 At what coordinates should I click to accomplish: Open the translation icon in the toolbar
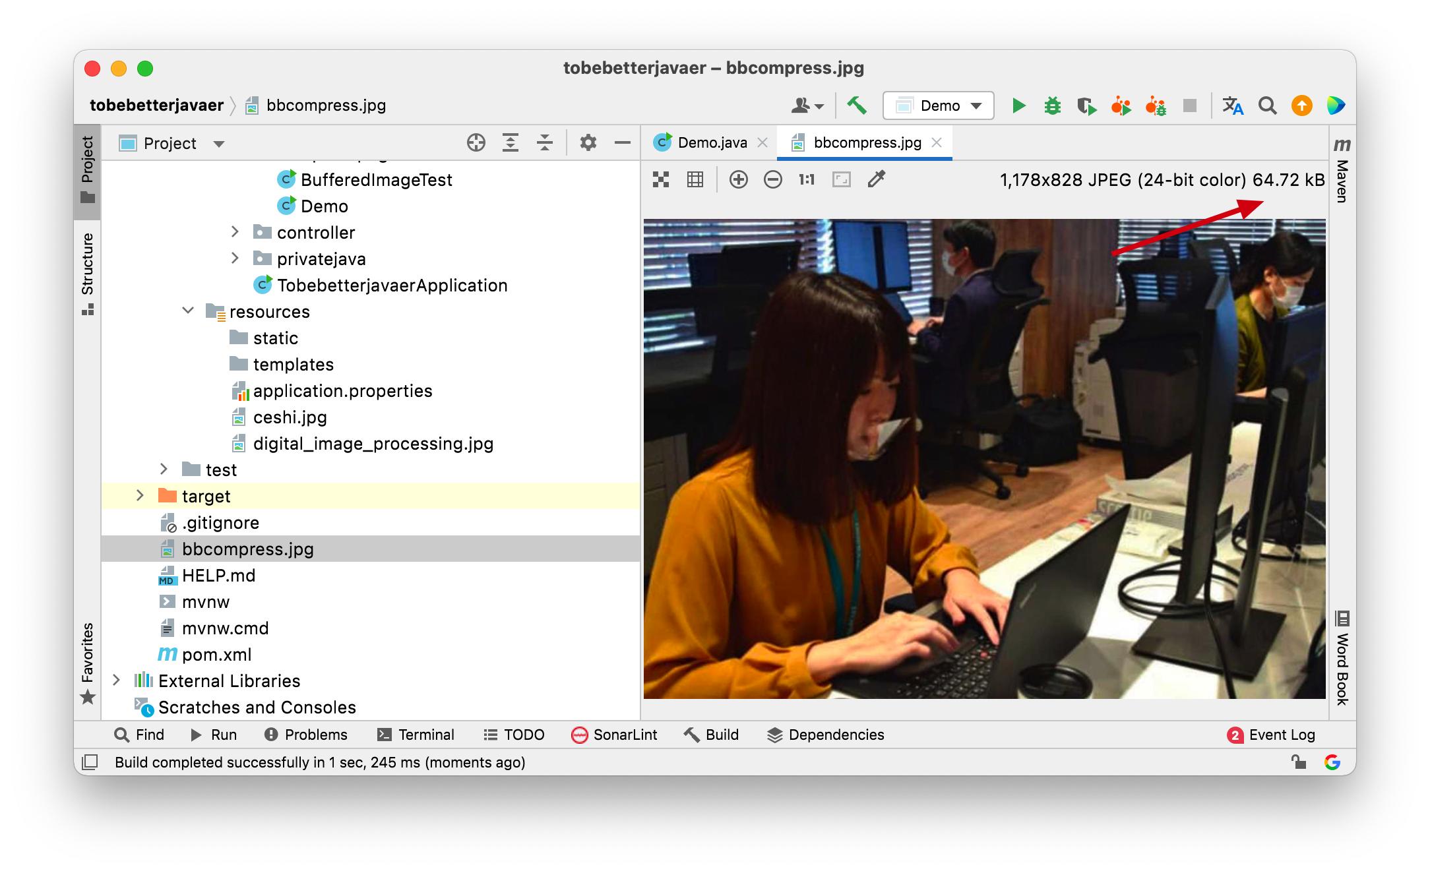[1233, 105]
